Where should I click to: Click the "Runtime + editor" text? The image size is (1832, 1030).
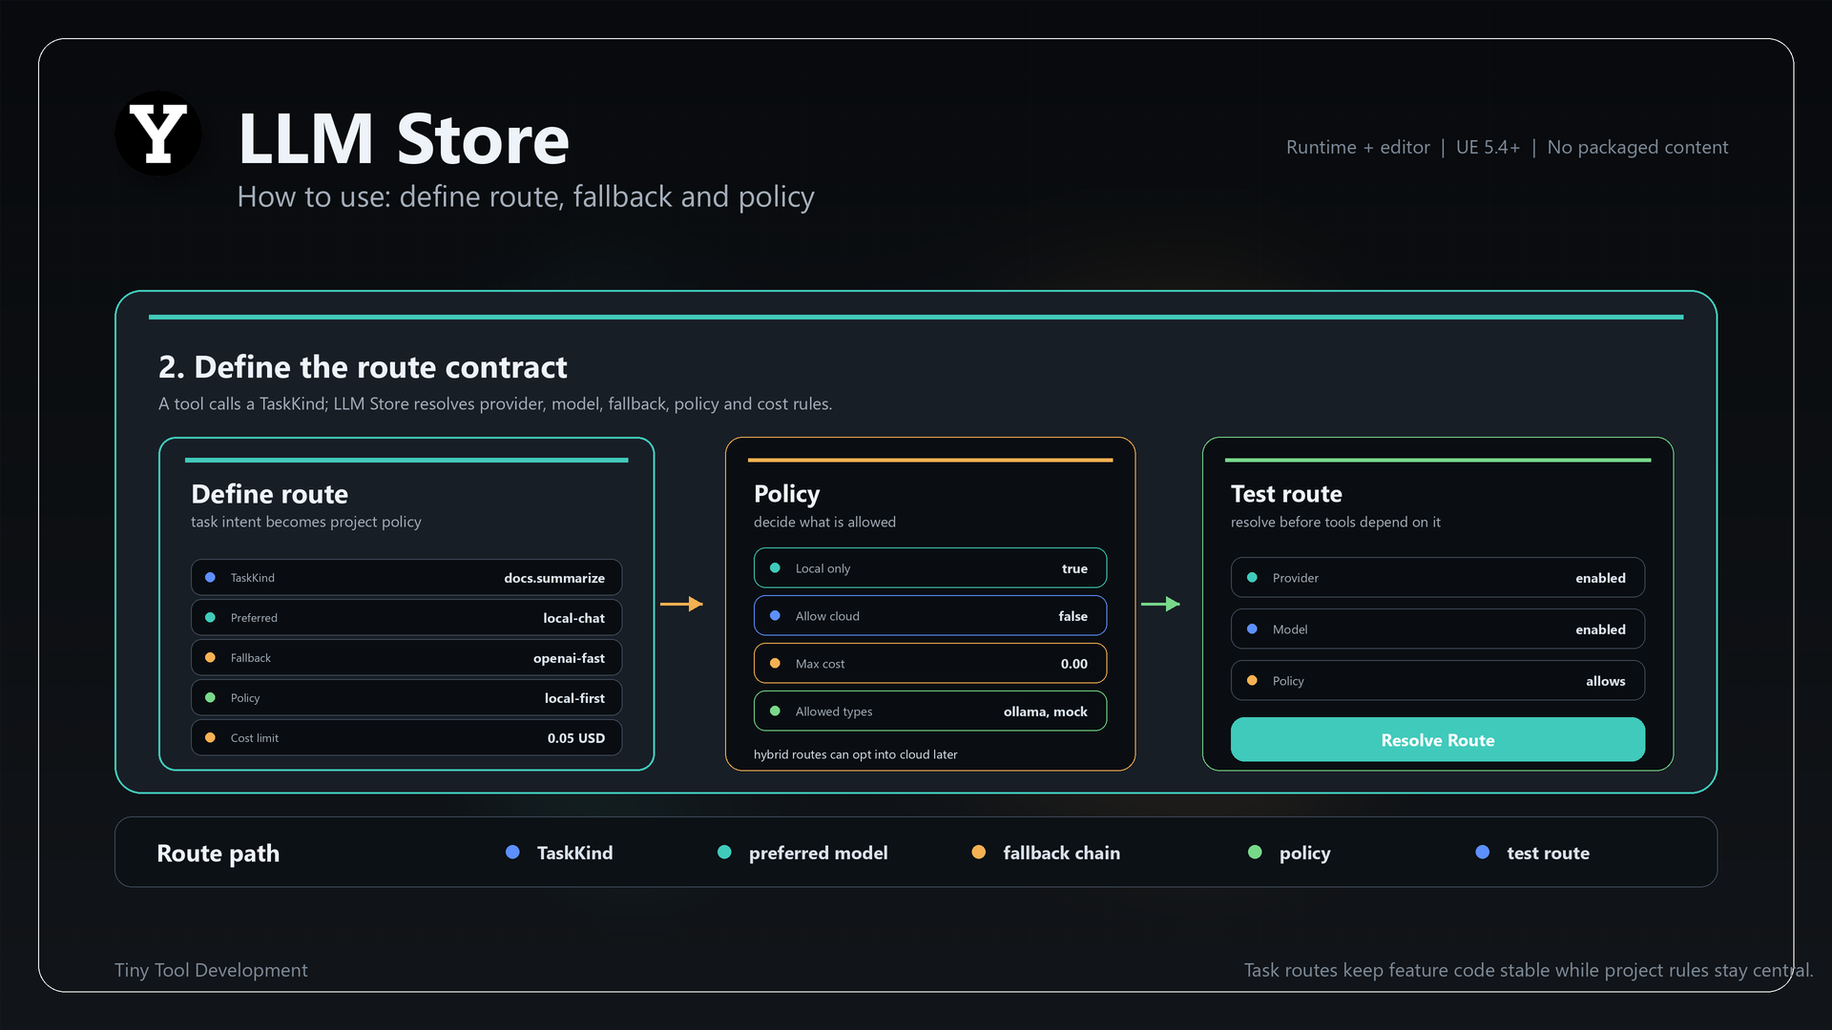click(1358, 147)
